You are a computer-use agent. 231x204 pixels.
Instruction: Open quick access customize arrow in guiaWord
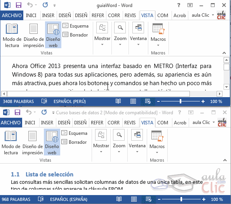(x=54, y=5)
